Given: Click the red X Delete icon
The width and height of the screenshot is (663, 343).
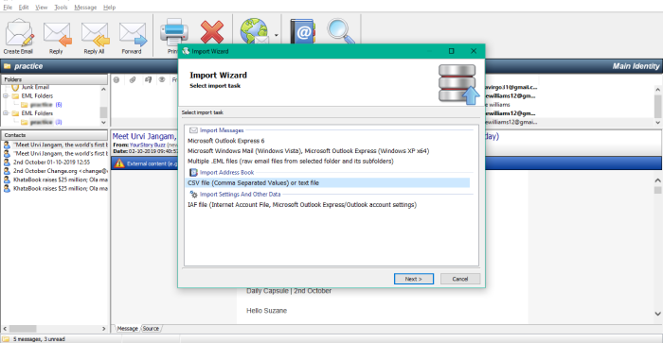Looking at the screenshot, I should tap(212, 31).
